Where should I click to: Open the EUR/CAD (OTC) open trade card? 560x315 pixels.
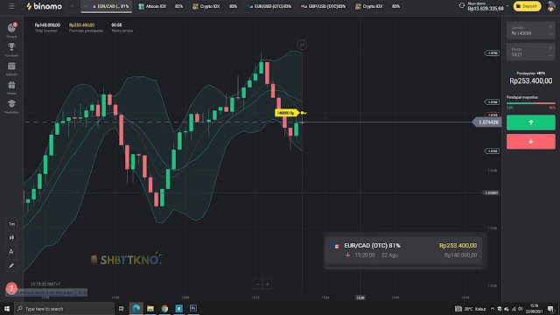click(403, 250)
